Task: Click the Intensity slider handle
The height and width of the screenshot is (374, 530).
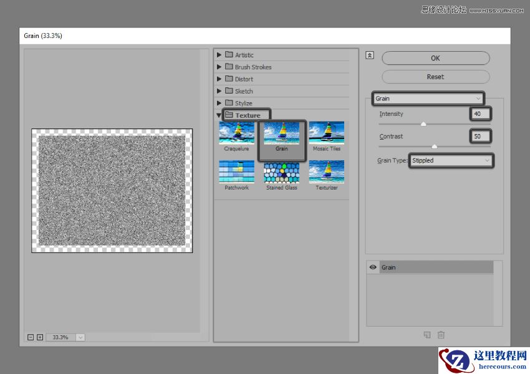Action: point(423,124)
